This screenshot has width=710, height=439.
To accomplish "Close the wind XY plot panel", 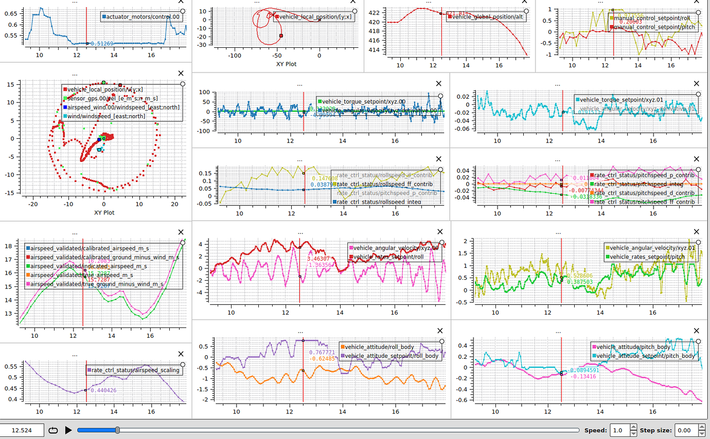I will pos(181,74).
